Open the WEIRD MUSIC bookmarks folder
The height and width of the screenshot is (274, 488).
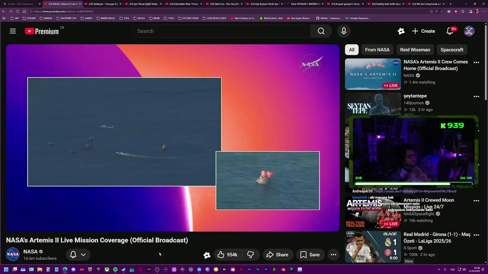pyautogui.click(x=106, y=18)
